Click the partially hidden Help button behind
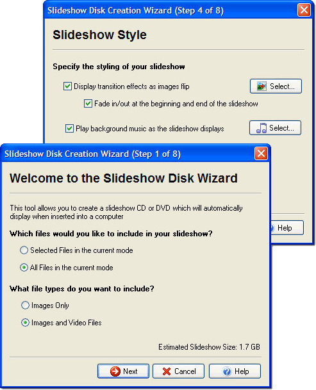Viewport: 316px width, 390px height. click(287, 228)
